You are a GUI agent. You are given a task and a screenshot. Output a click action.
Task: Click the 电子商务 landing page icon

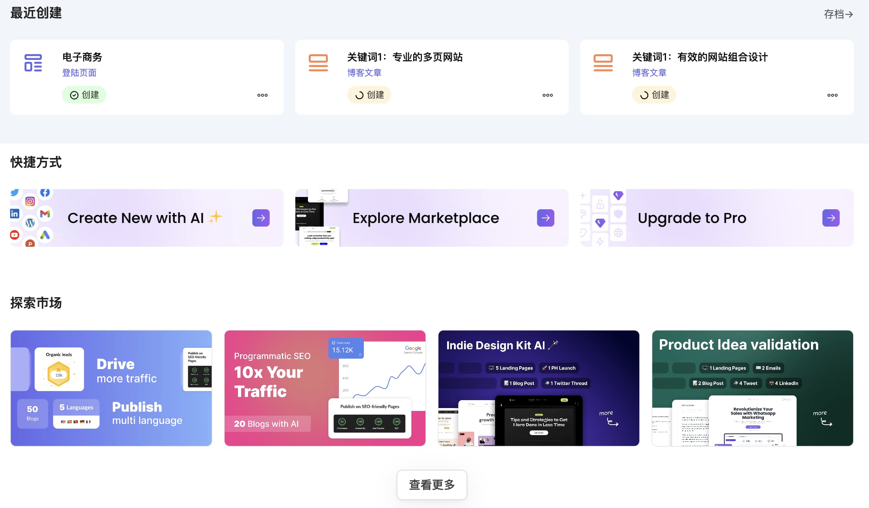coord(33,63)
